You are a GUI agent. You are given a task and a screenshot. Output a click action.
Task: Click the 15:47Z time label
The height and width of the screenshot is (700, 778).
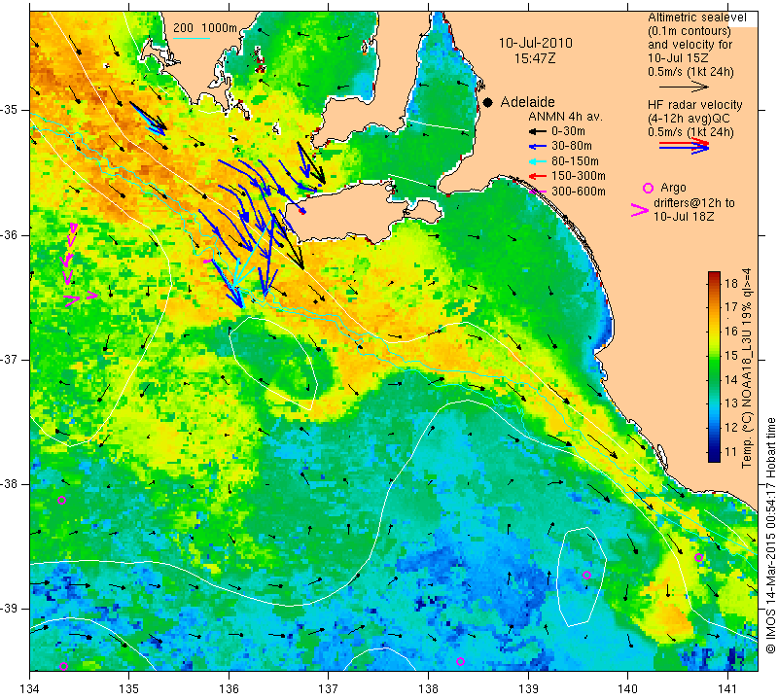[535, 58]
